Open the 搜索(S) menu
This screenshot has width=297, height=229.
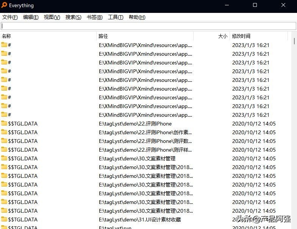point(73,17)
